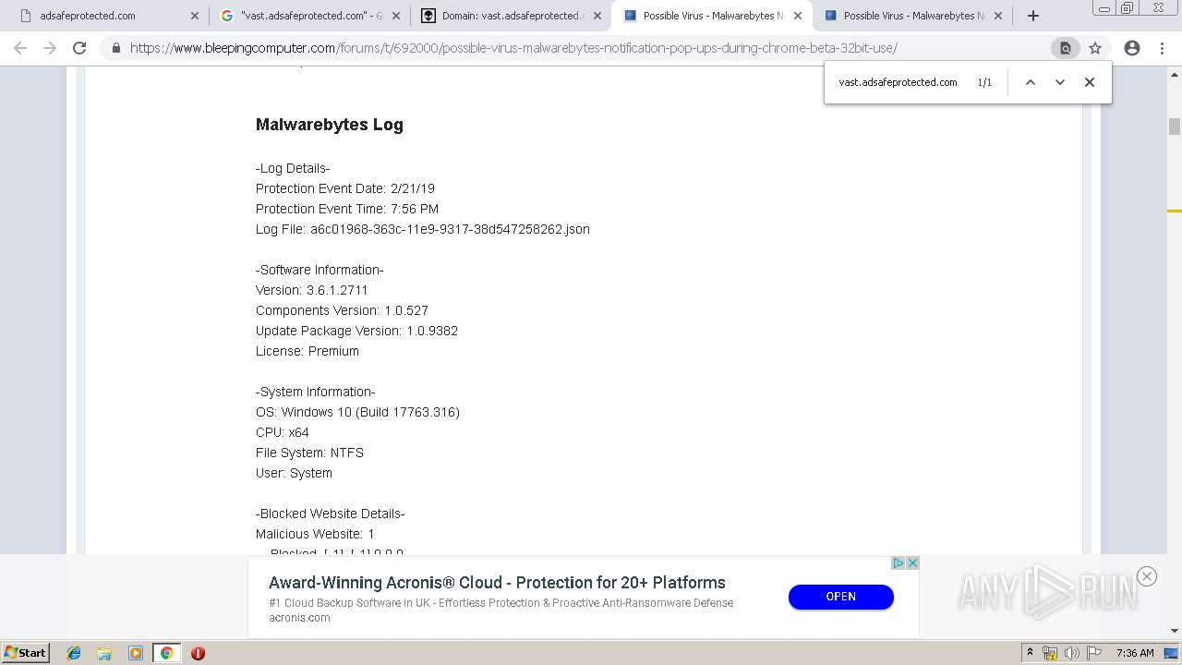This screenshot has width=1182, height=665.
Task: Jump to next find result
Action: [1060, 82]
